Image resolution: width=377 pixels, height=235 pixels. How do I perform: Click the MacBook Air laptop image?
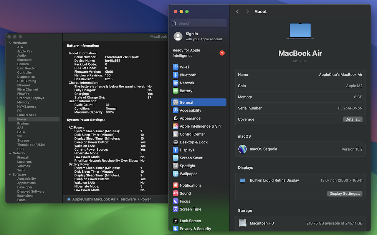300,31
